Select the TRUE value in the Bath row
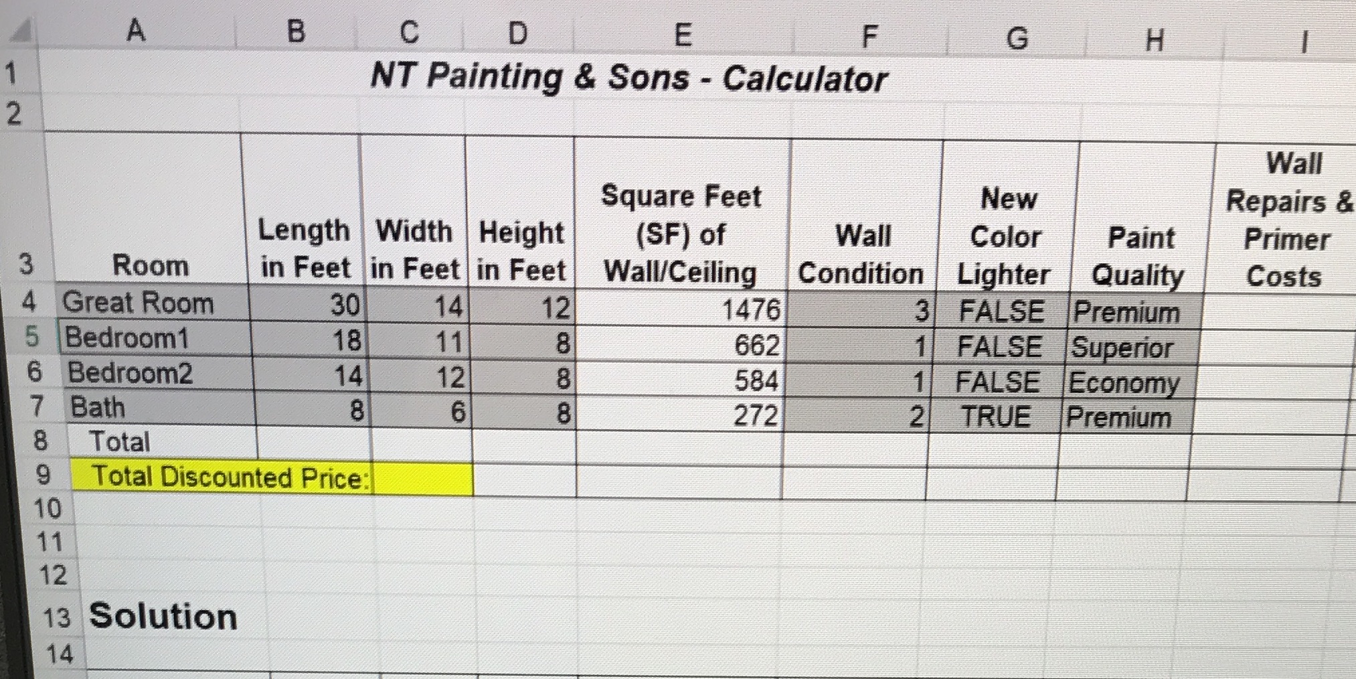 (x=997, y=416)
